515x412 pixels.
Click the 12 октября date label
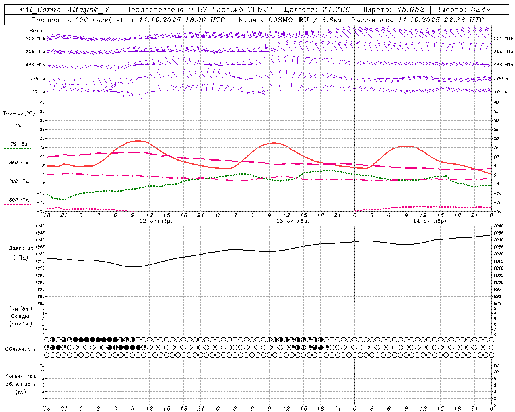click(157, 221)
